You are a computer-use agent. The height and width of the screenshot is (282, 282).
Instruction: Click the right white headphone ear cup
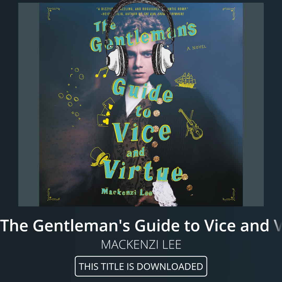tap(163, 59)
